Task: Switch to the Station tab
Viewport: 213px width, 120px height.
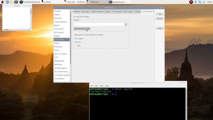Action: pyautogui.click(x=77, y=12)
